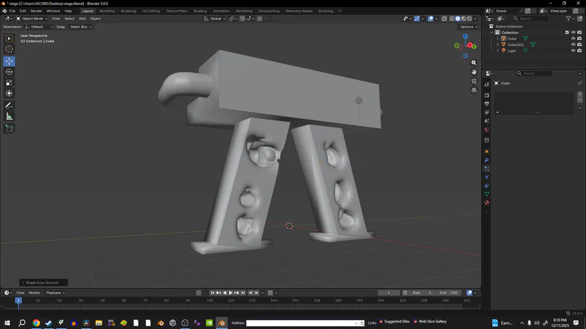Open the Render menu
Viewport: 586px width, 329px height.
tap(36, 11)
